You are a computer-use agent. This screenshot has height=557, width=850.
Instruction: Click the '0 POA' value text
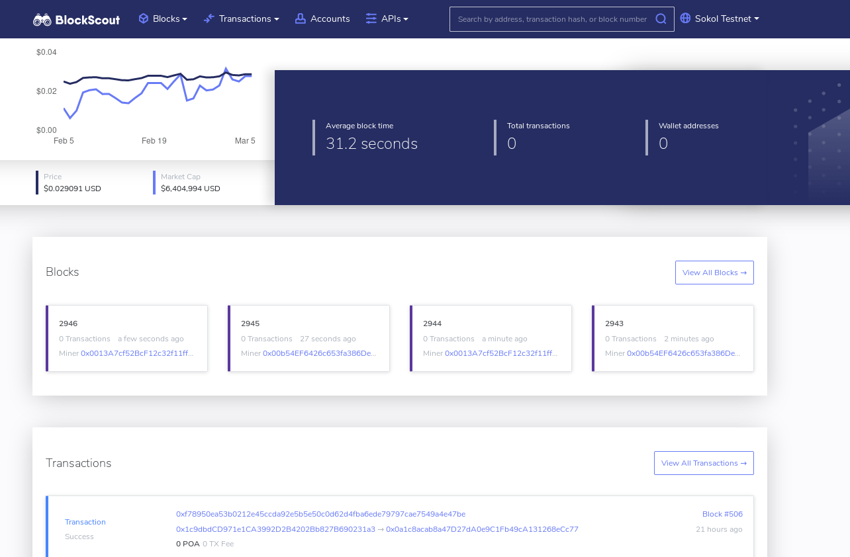click(x=187, y=544)
